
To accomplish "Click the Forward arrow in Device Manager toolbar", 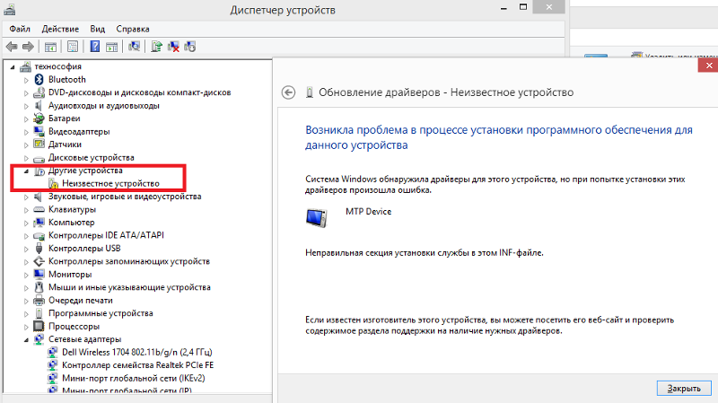I will [28, 47].
